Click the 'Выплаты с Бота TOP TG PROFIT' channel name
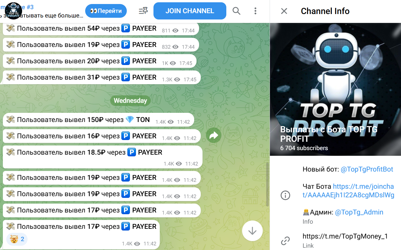Image resolution: width=401 pixels, height=250 pixels. (329, 134)
